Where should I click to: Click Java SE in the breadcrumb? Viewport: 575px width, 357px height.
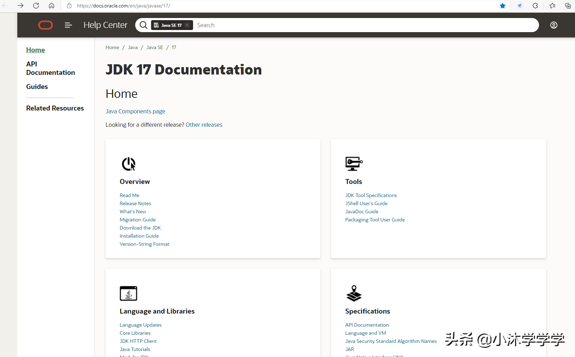[155, 47]
